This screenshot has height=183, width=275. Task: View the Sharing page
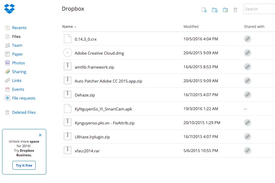click(19, 72)
